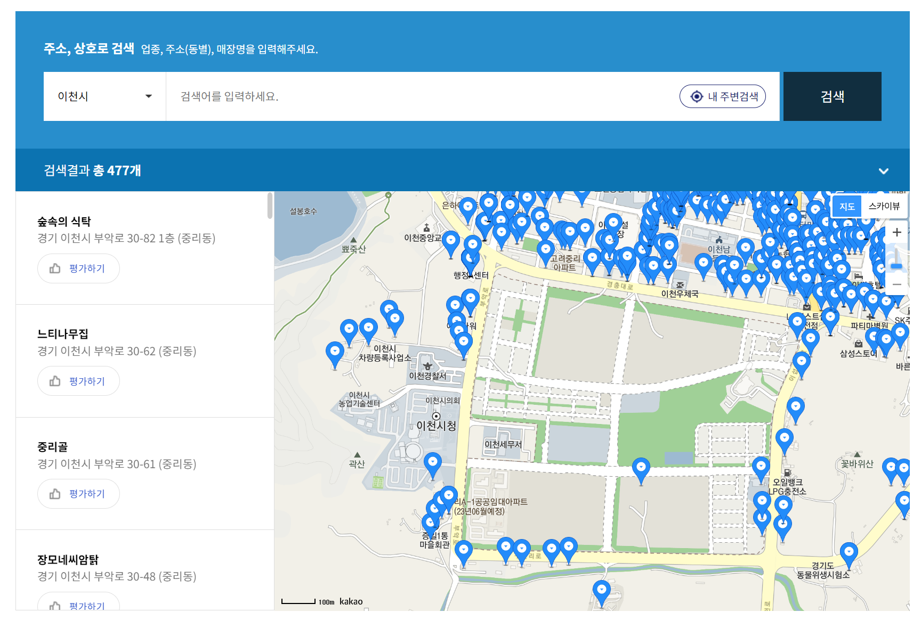
Task: Zoom out with the map minus button
Action: (x=897, y=284)
